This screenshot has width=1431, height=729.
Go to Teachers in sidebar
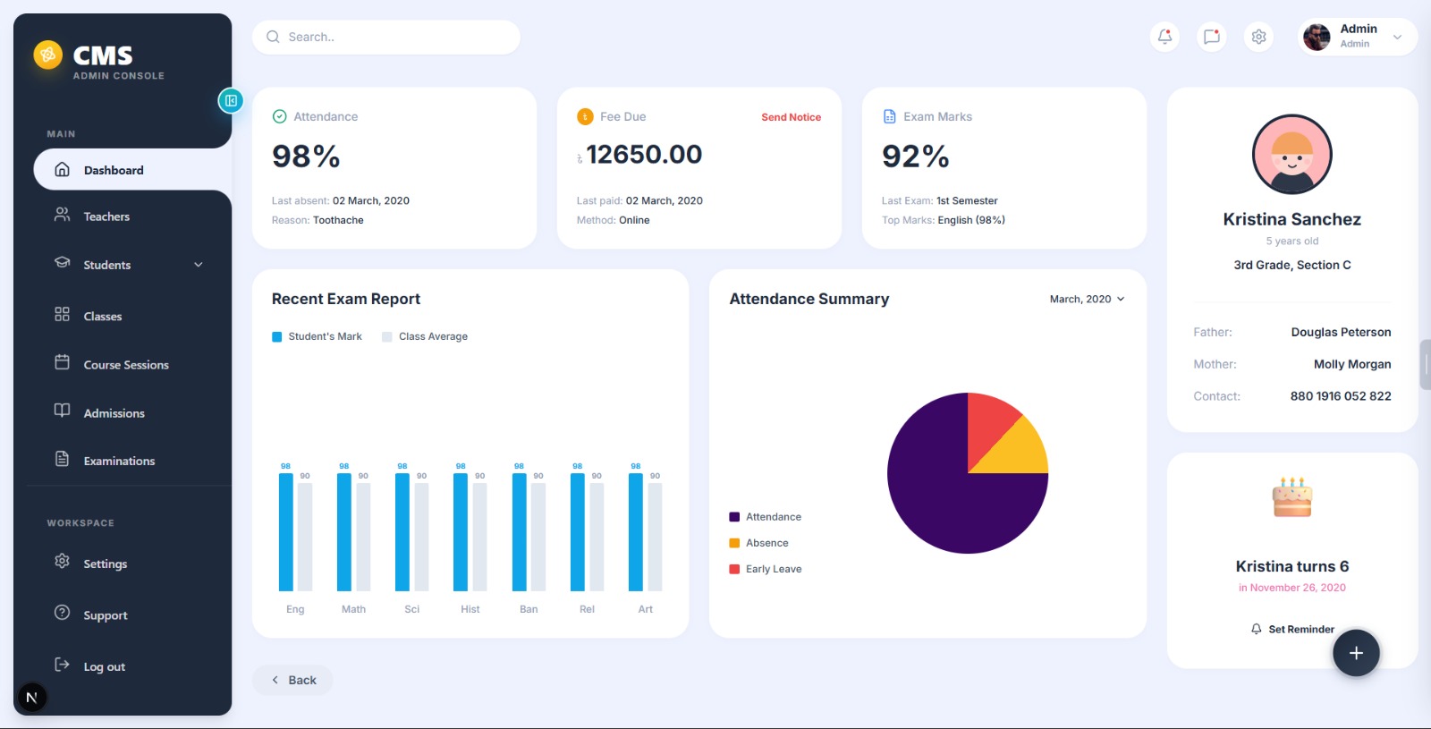(x=106, y=216)
